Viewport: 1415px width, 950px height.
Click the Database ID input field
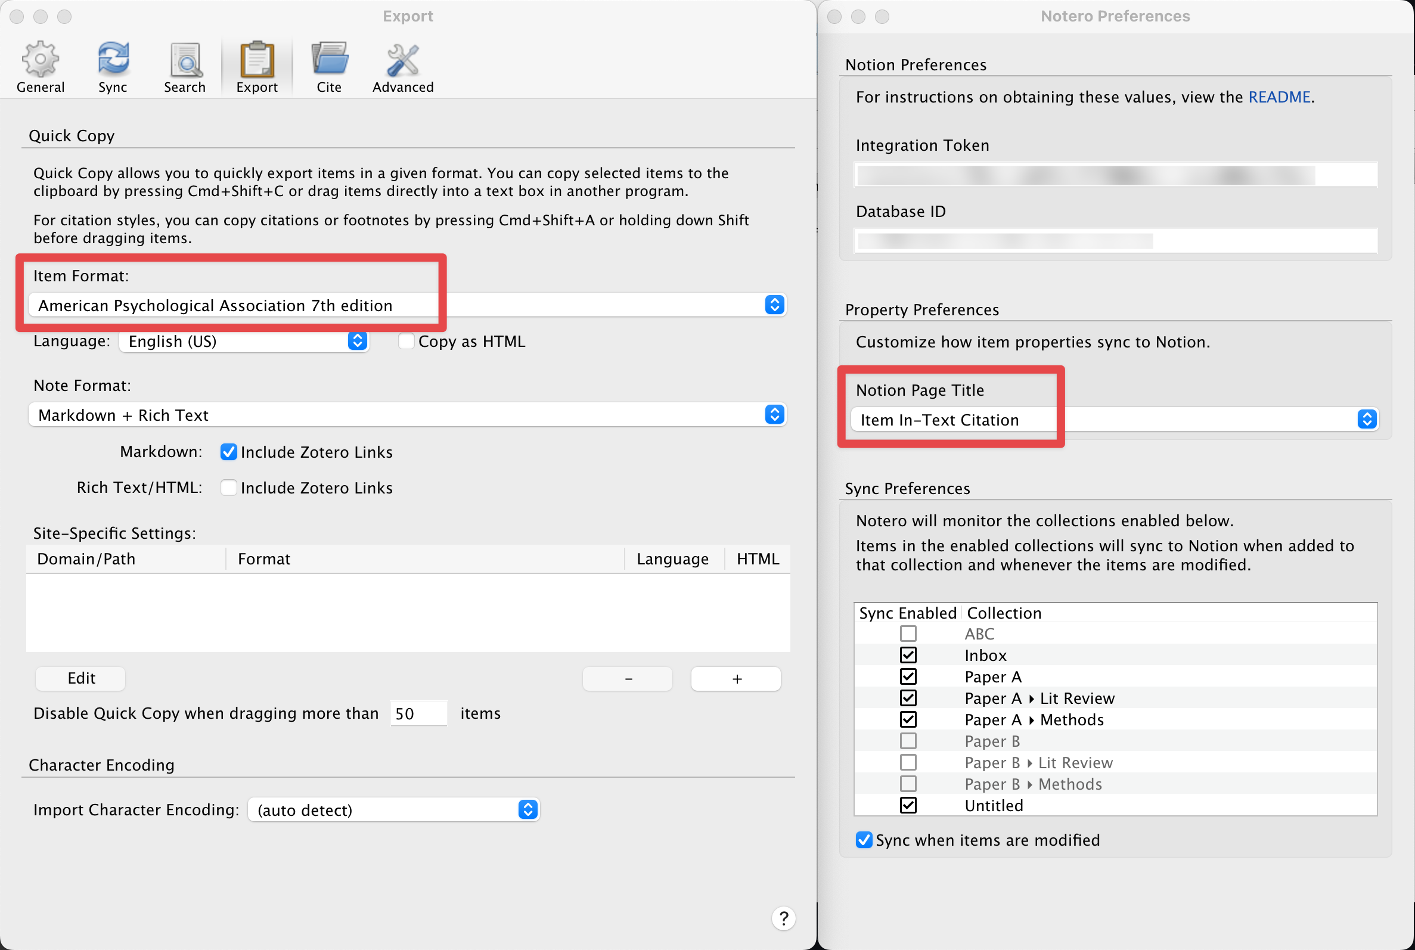pos(1115,241)
